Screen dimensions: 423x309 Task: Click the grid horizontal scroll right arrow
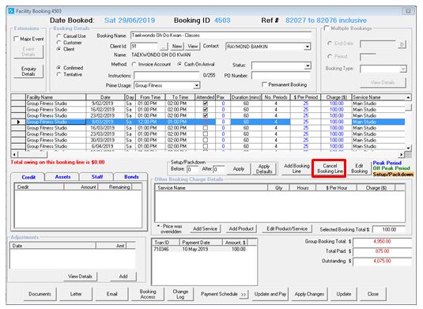point(402,155)
